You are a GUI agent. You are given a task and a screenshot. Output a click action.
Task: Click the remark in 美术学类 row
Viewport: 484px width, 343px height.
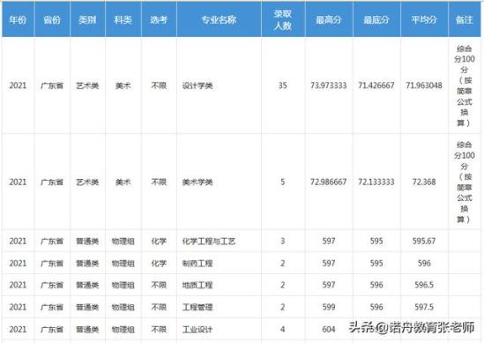click(x=465, y=183)
